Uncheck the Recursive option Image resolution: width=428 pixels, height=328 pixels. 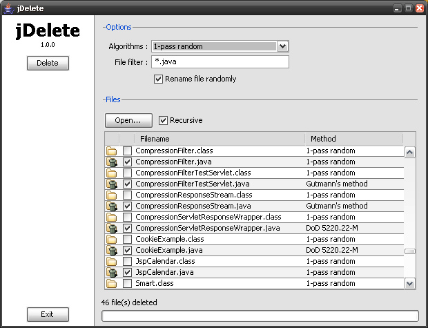pyautogui.click(x=164, y=120)
